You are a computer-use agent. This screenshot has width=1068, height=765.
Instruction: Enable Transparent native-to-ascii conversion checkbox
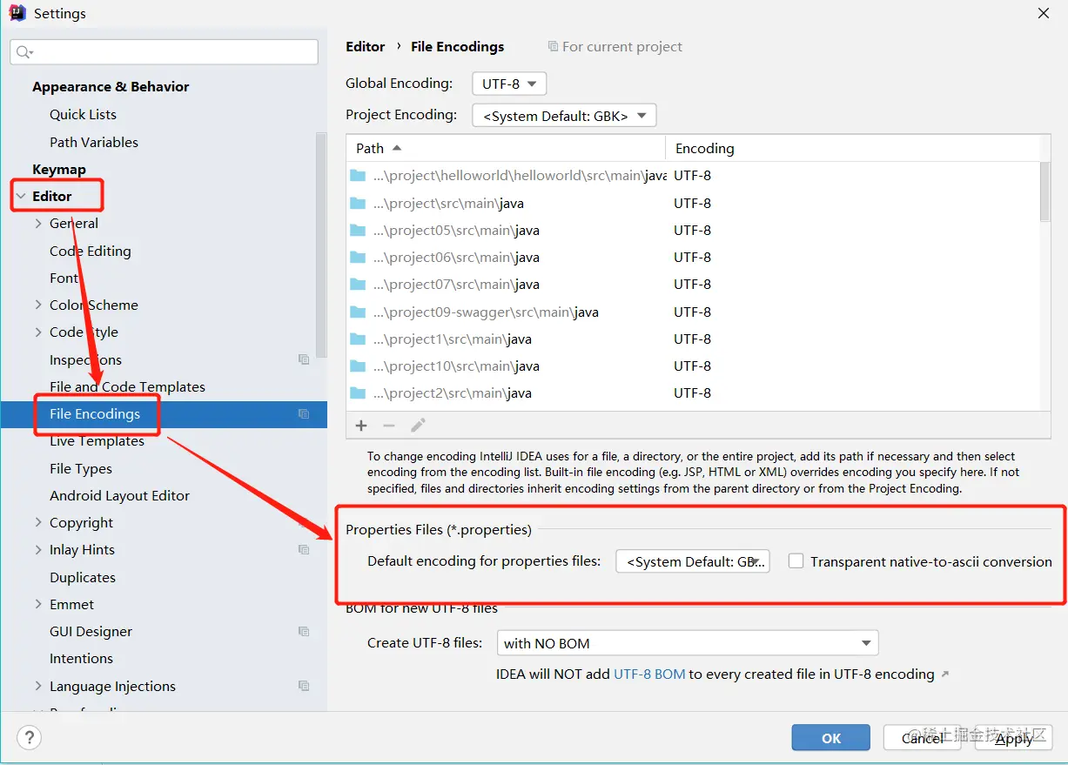click(796, 561)
